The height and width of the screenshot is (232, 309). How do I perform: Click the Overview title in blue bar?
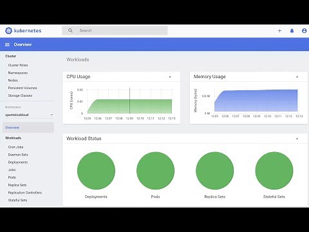click(23, 44)
